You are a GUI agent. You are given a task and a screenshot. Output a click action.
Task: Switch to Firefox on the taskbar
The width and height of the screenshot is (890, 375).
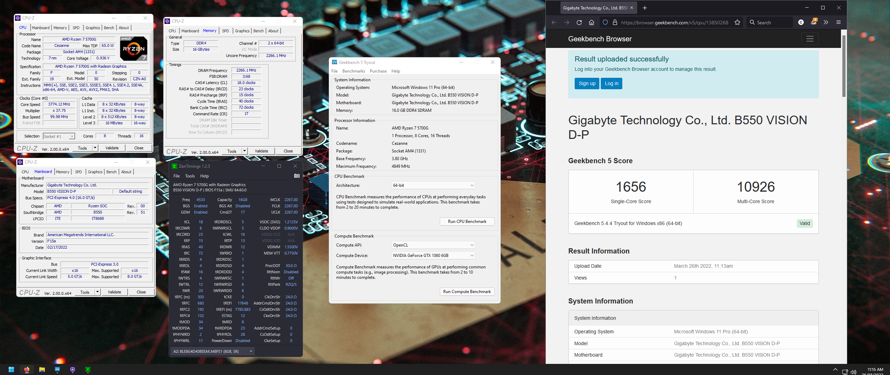point(27,369)
